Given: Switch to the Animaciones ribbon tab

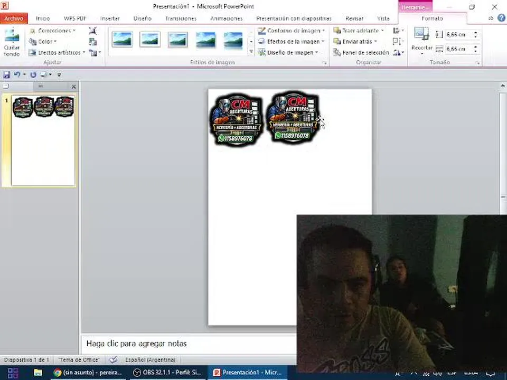Looking at the screenshot, I should (x=227, y=18).
